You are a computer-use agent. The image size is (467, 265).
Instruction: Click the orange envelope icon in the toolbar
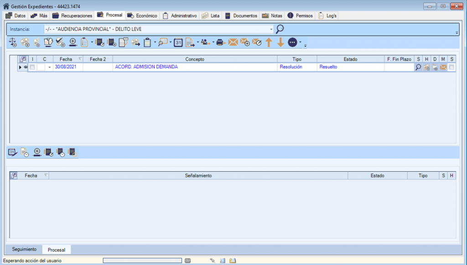coord(233,42)
